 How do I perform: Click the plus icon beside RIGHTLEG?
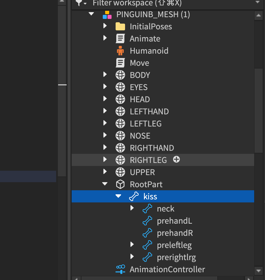(x=176, y=160)
